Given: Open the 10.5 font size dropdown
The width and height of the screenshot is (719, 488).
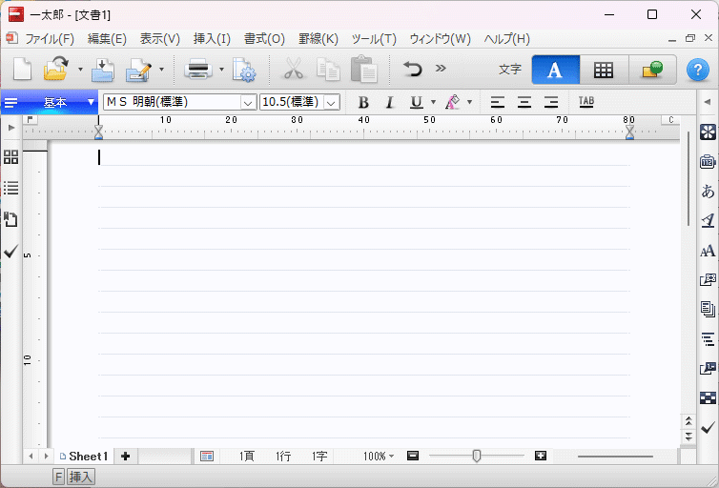Looking at the screenshot, I should click(x=331, y=102).
